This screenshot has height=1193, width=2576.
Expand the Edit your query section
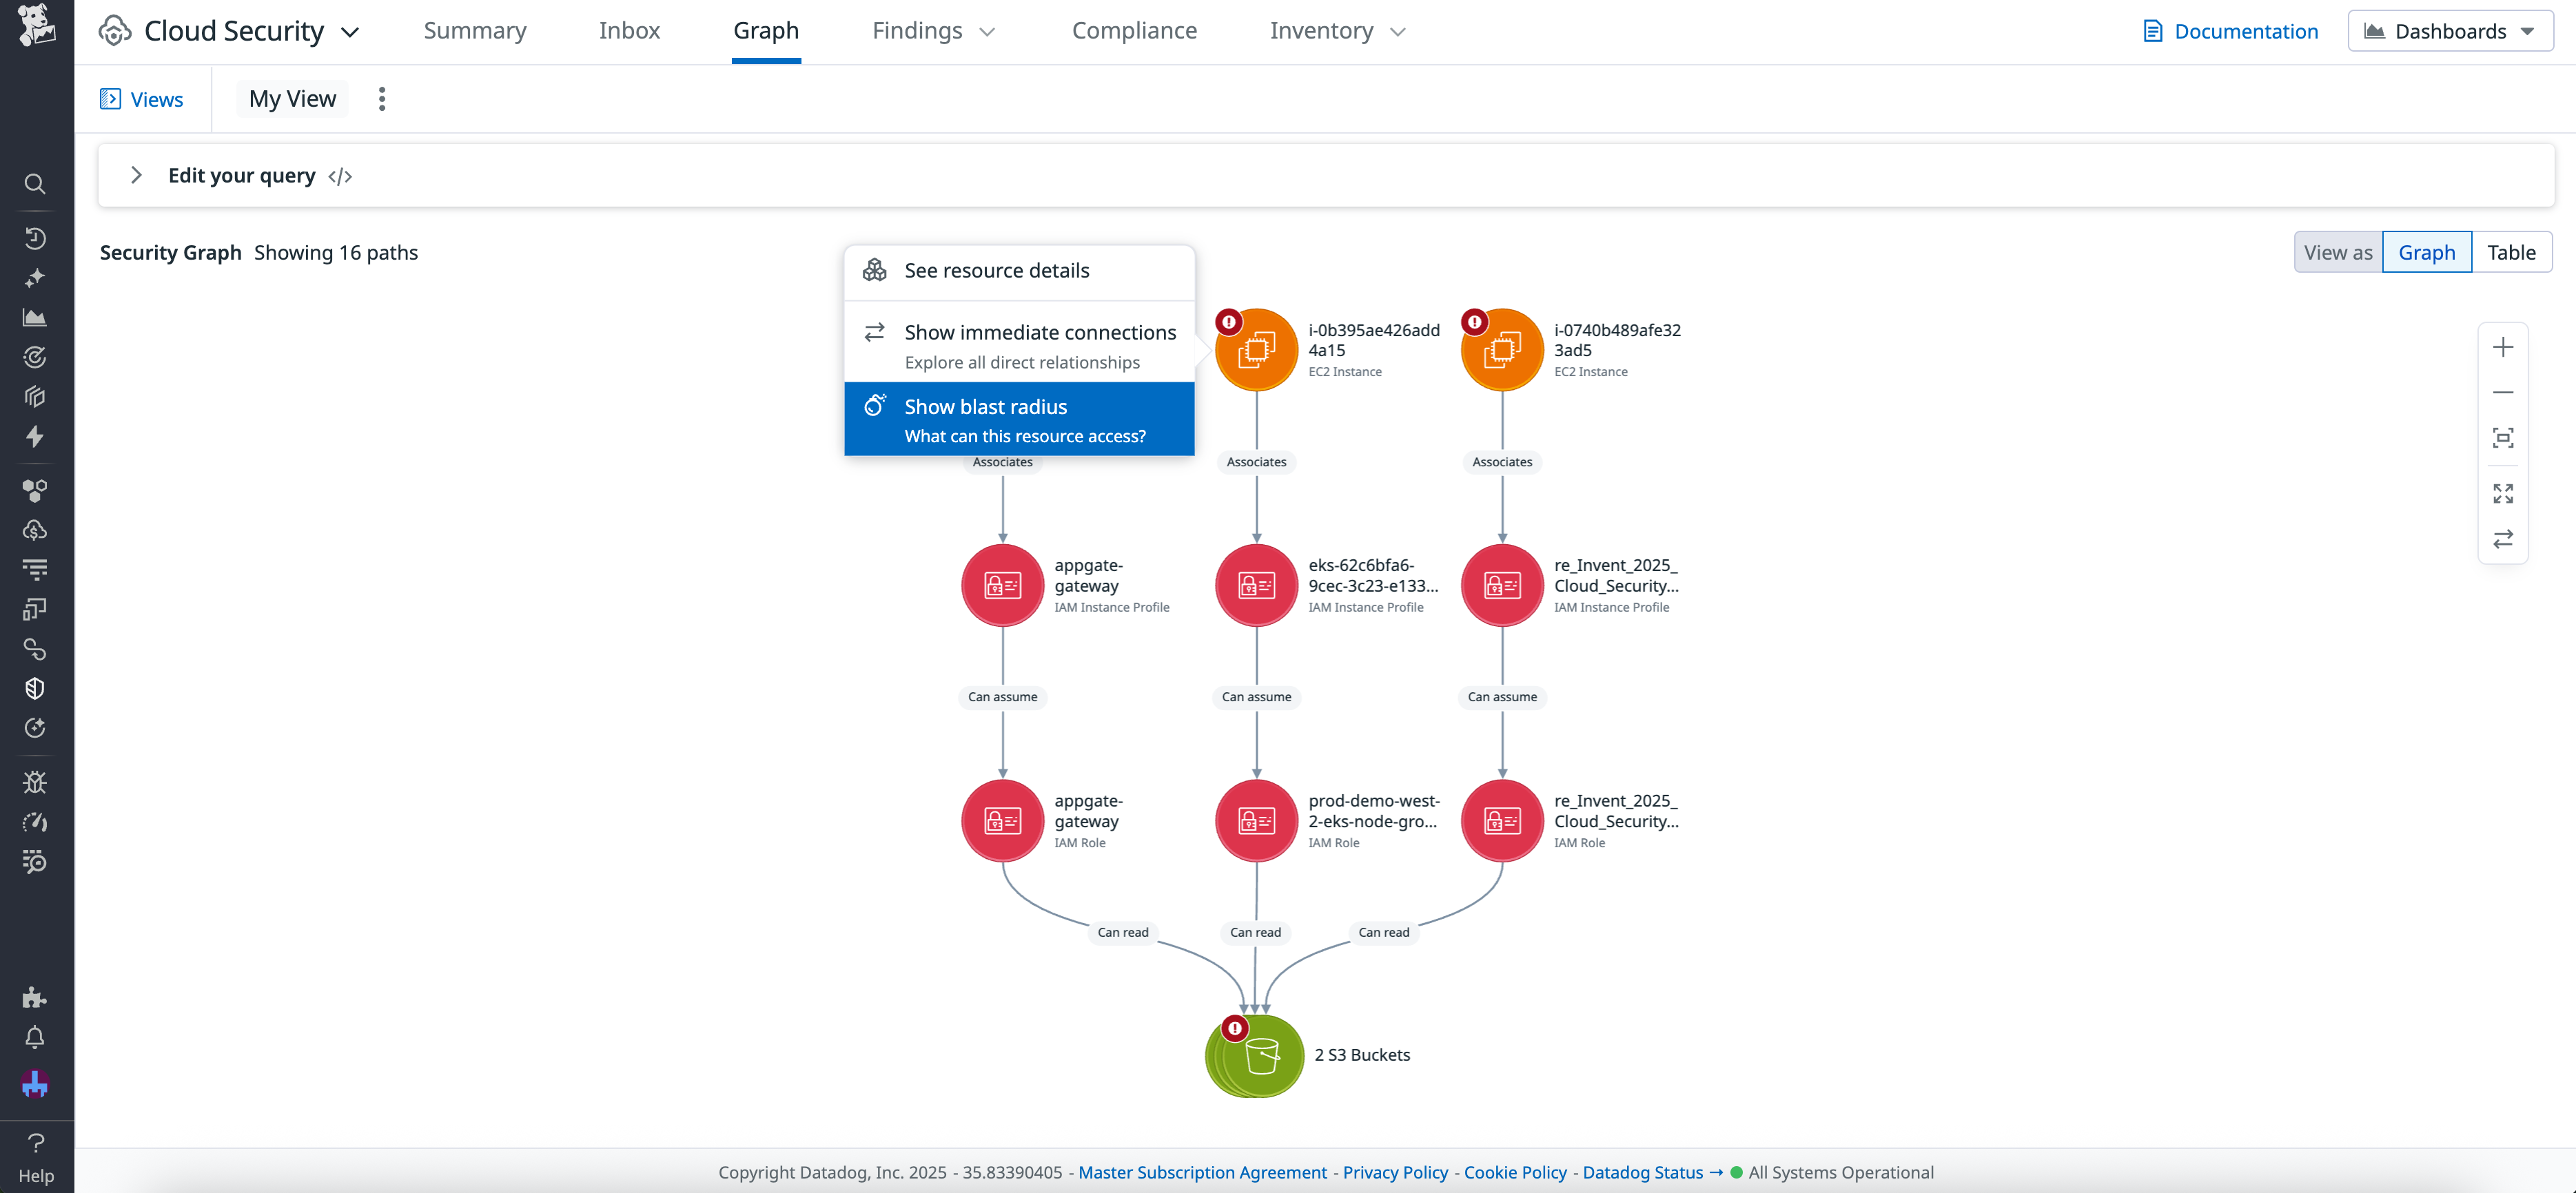point(137,175)
